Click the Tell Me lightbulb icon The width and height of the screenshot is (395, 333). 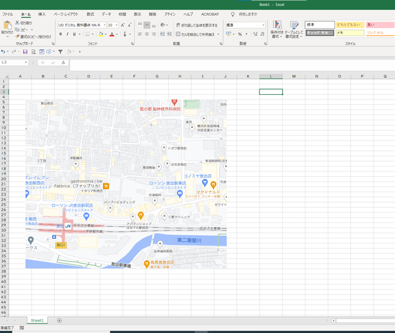point(232,14)
